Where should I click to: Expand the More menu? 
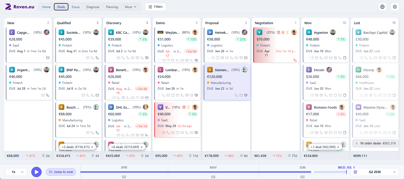tap(131, 7)
